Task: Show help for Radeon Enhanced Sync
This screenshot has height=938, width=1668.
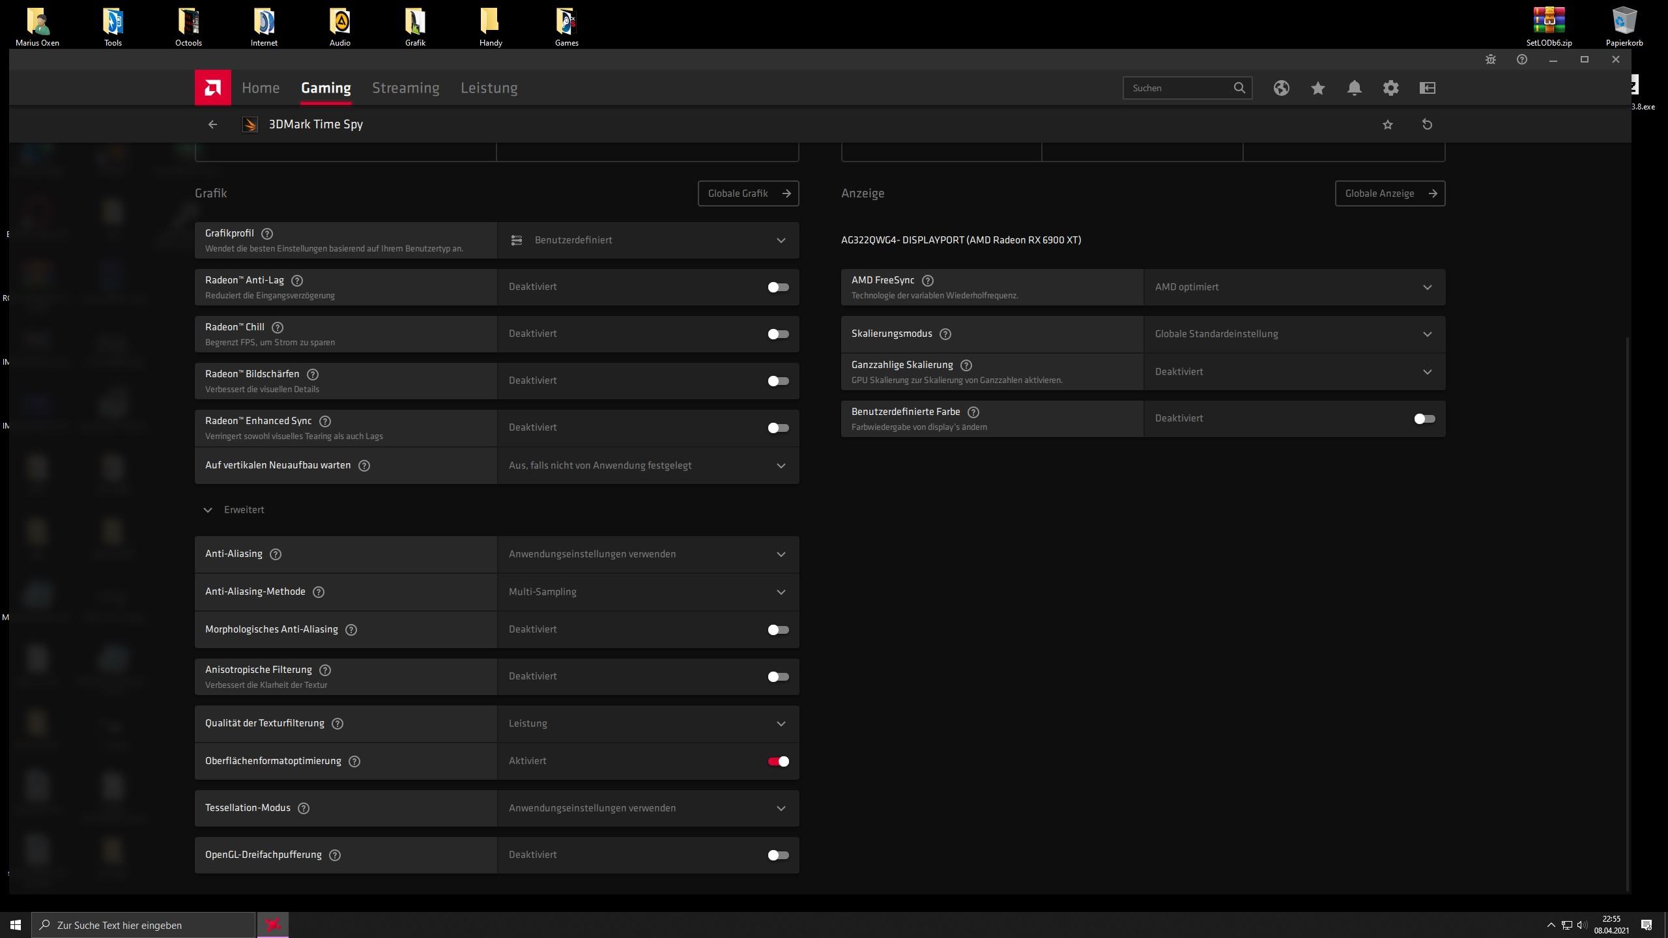Action: (324, 421)
